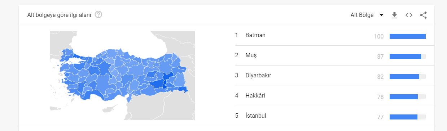
Task: Click the Diyarbakır interest bar at 82
Action: 408,77
